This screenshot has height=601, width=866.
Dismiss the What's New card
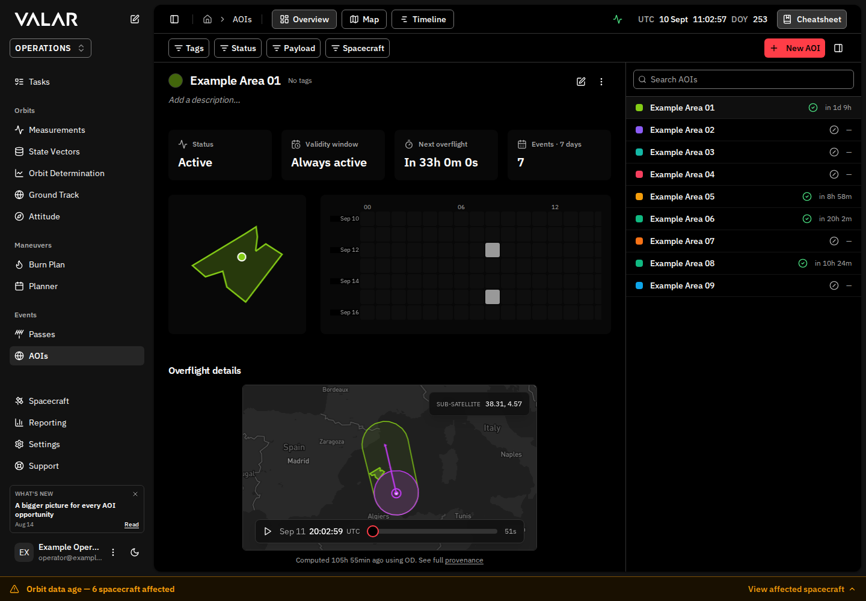135,494
